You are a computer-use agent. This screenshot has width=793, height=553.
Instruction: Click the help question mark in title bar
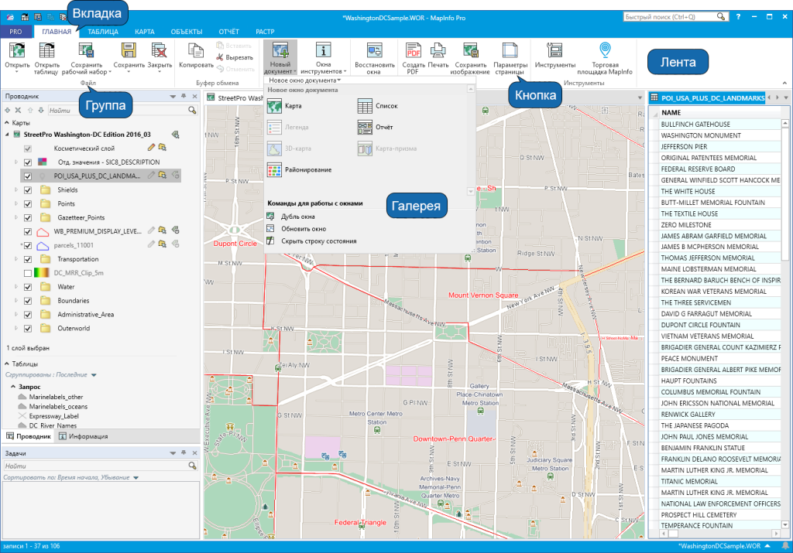(738, 17)
